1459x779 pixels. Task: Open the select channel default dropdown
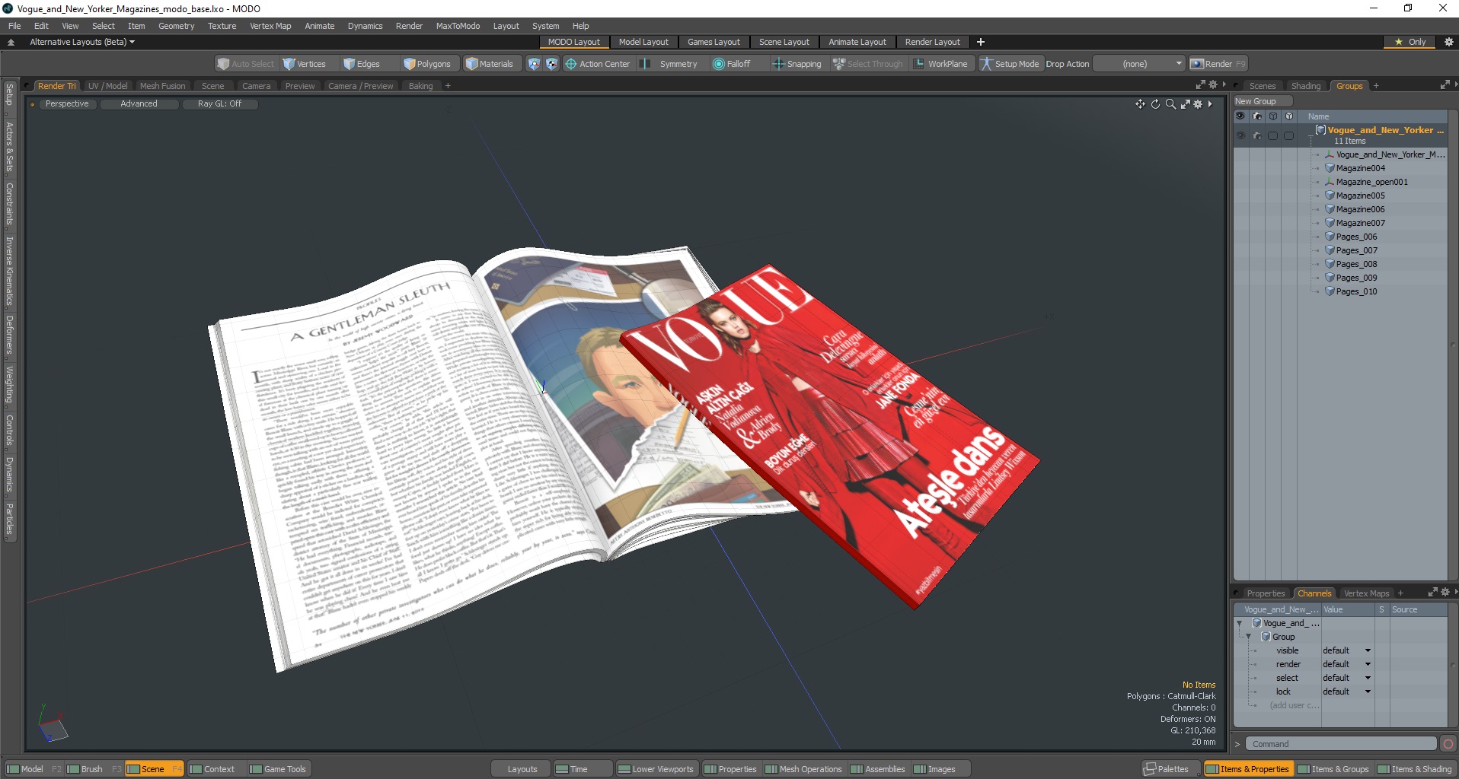pyautogui.click(x=1347, y=678)
